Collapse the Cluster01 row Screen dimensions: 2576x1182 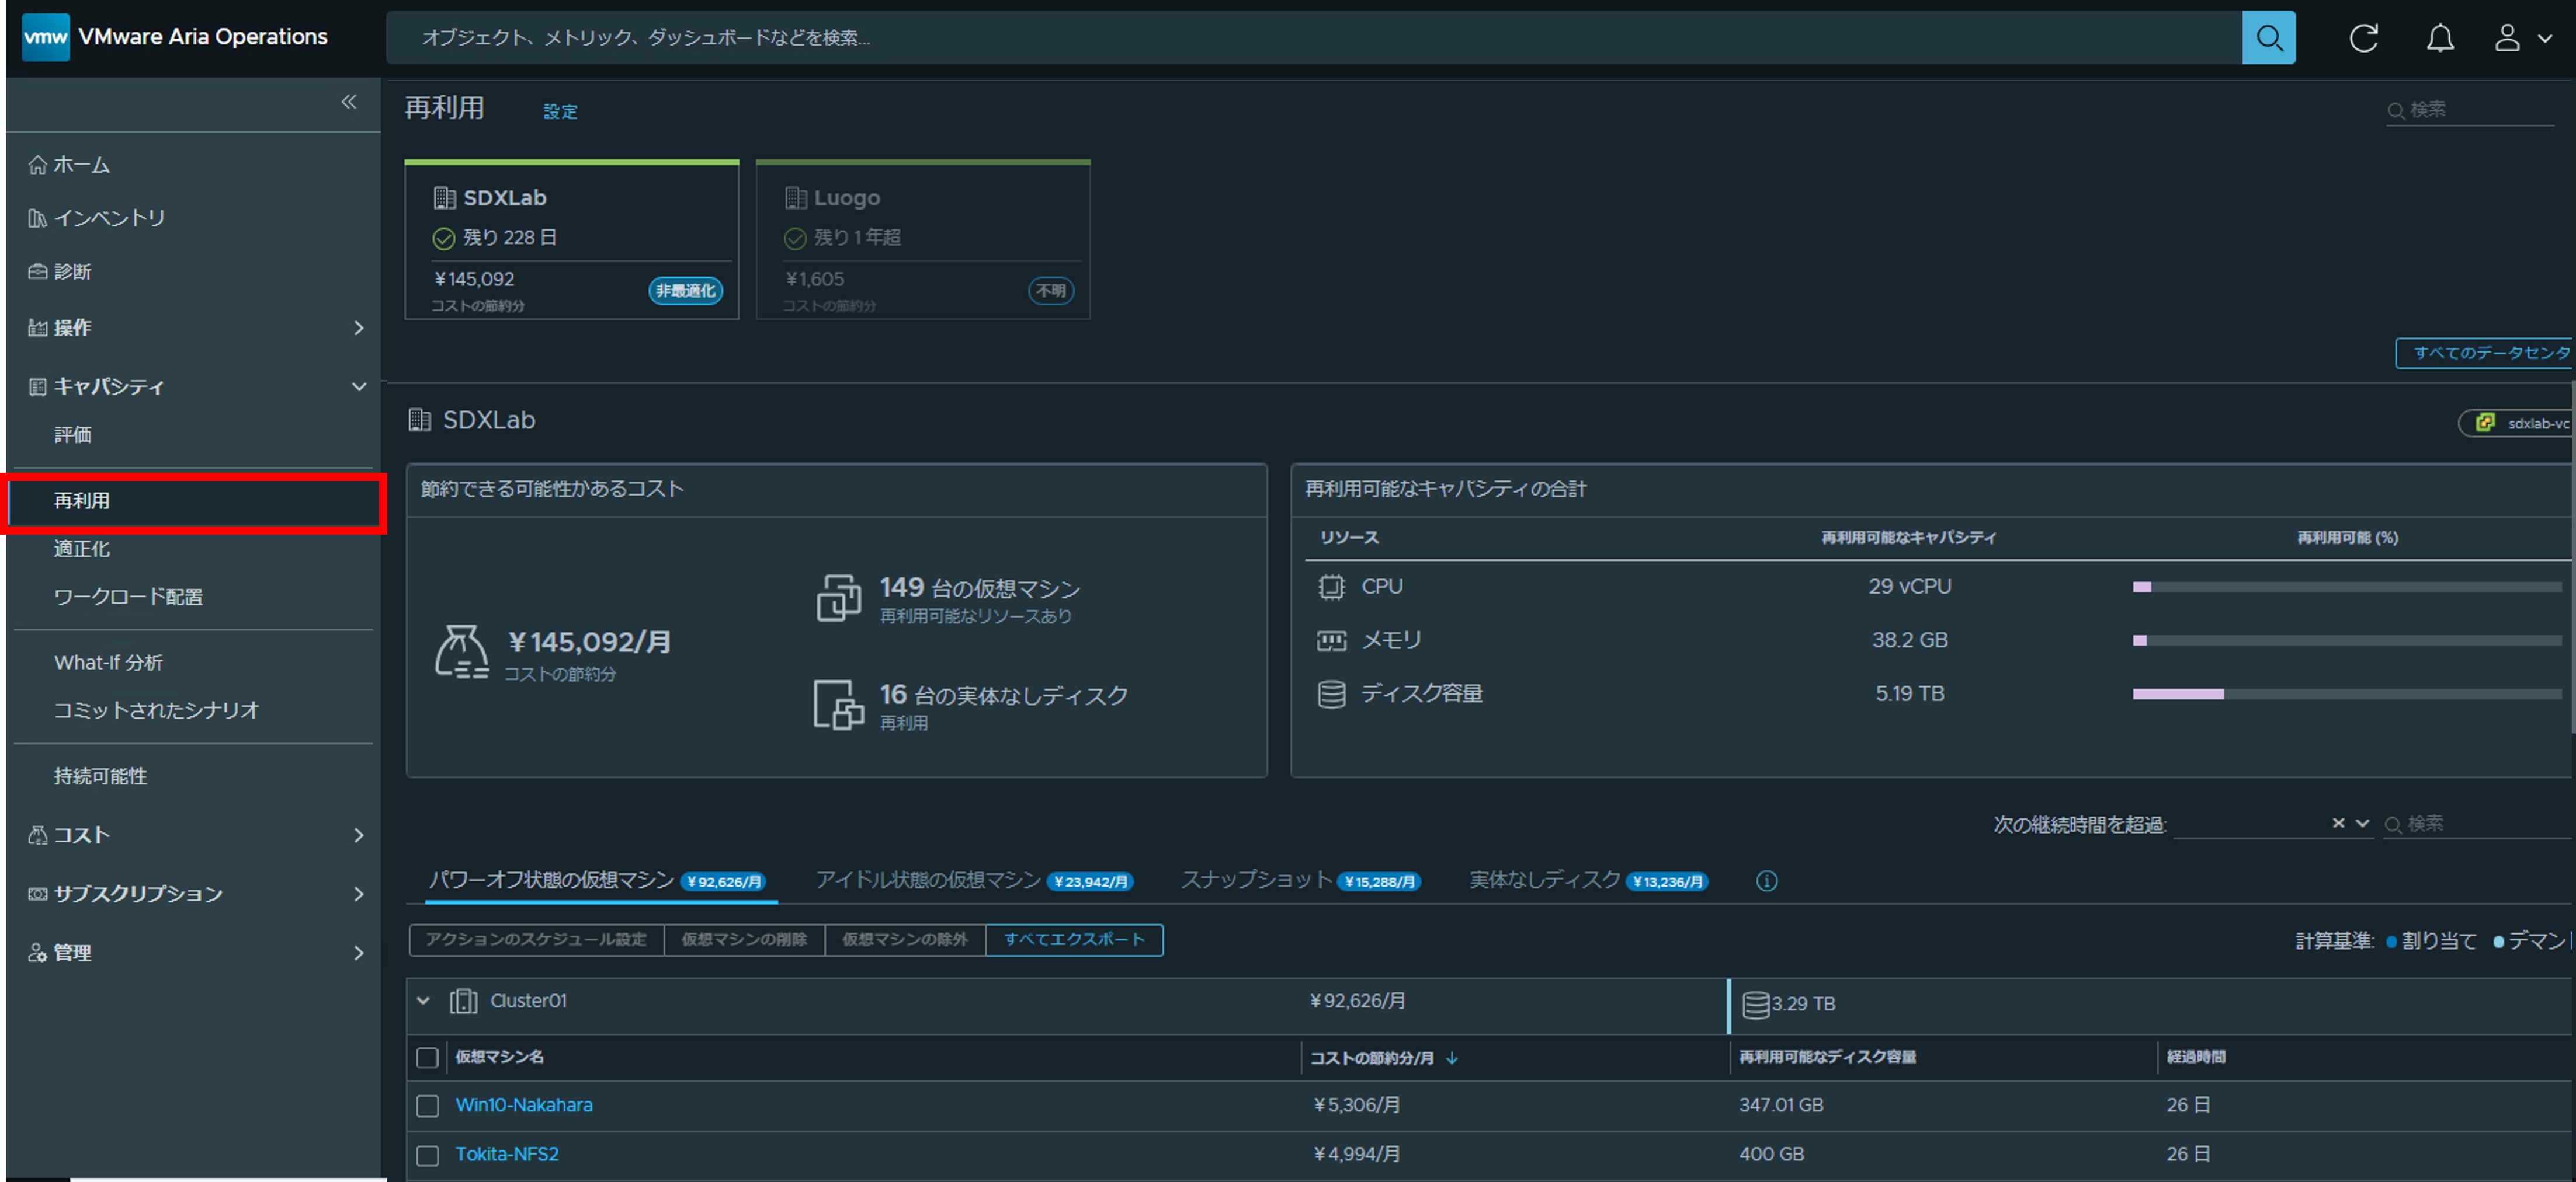pos(424,1001)
